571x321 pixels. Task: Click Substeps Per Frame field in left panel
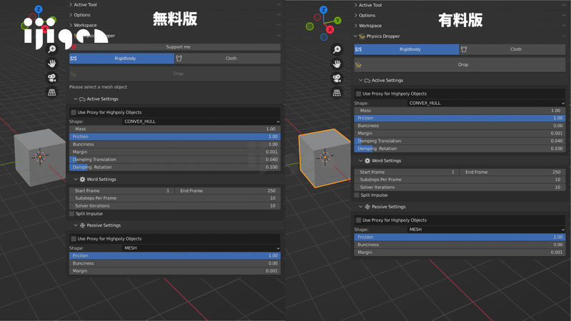[x=175, y=198]
